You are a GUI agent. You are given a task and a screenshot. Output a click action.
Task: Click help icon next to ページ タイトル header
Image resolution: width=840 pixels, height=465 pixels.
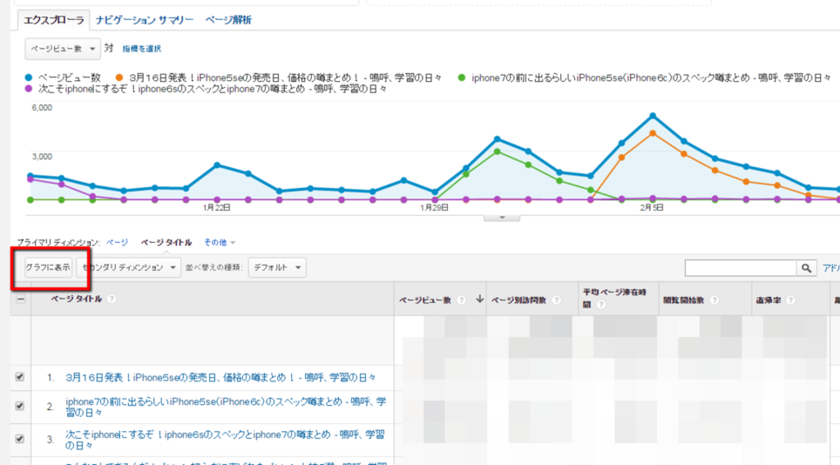pos(112,299)
